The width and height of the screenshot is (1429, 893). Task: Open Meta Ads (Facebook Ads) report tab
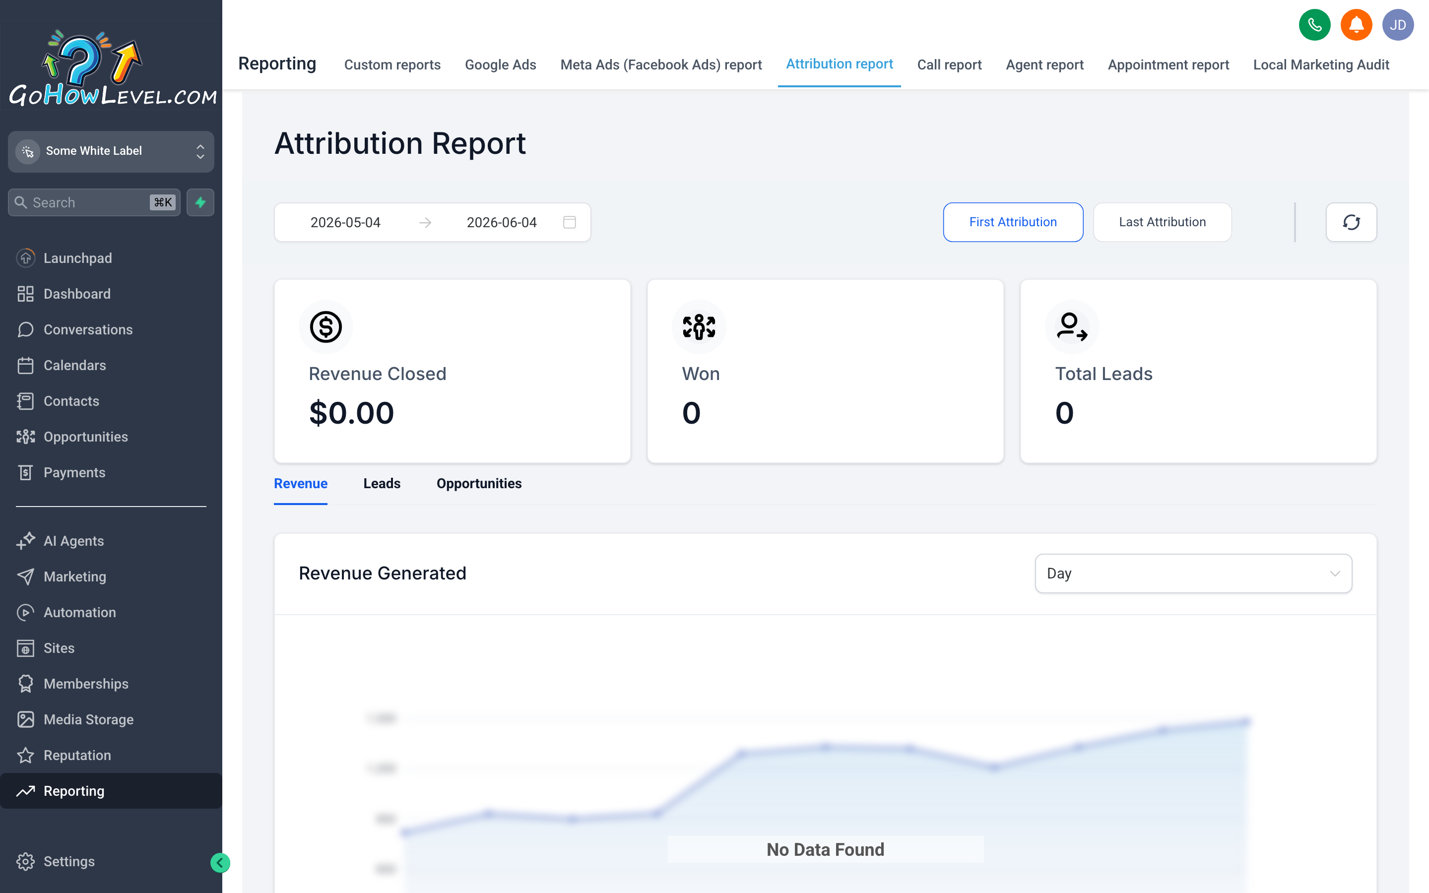tap(661, 64)
